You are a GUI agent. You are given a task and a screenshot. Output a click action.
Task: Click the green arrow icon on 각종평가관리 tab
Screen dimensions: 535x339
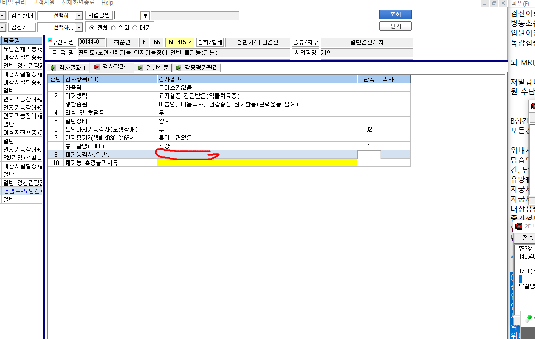[x=179, y=68]
